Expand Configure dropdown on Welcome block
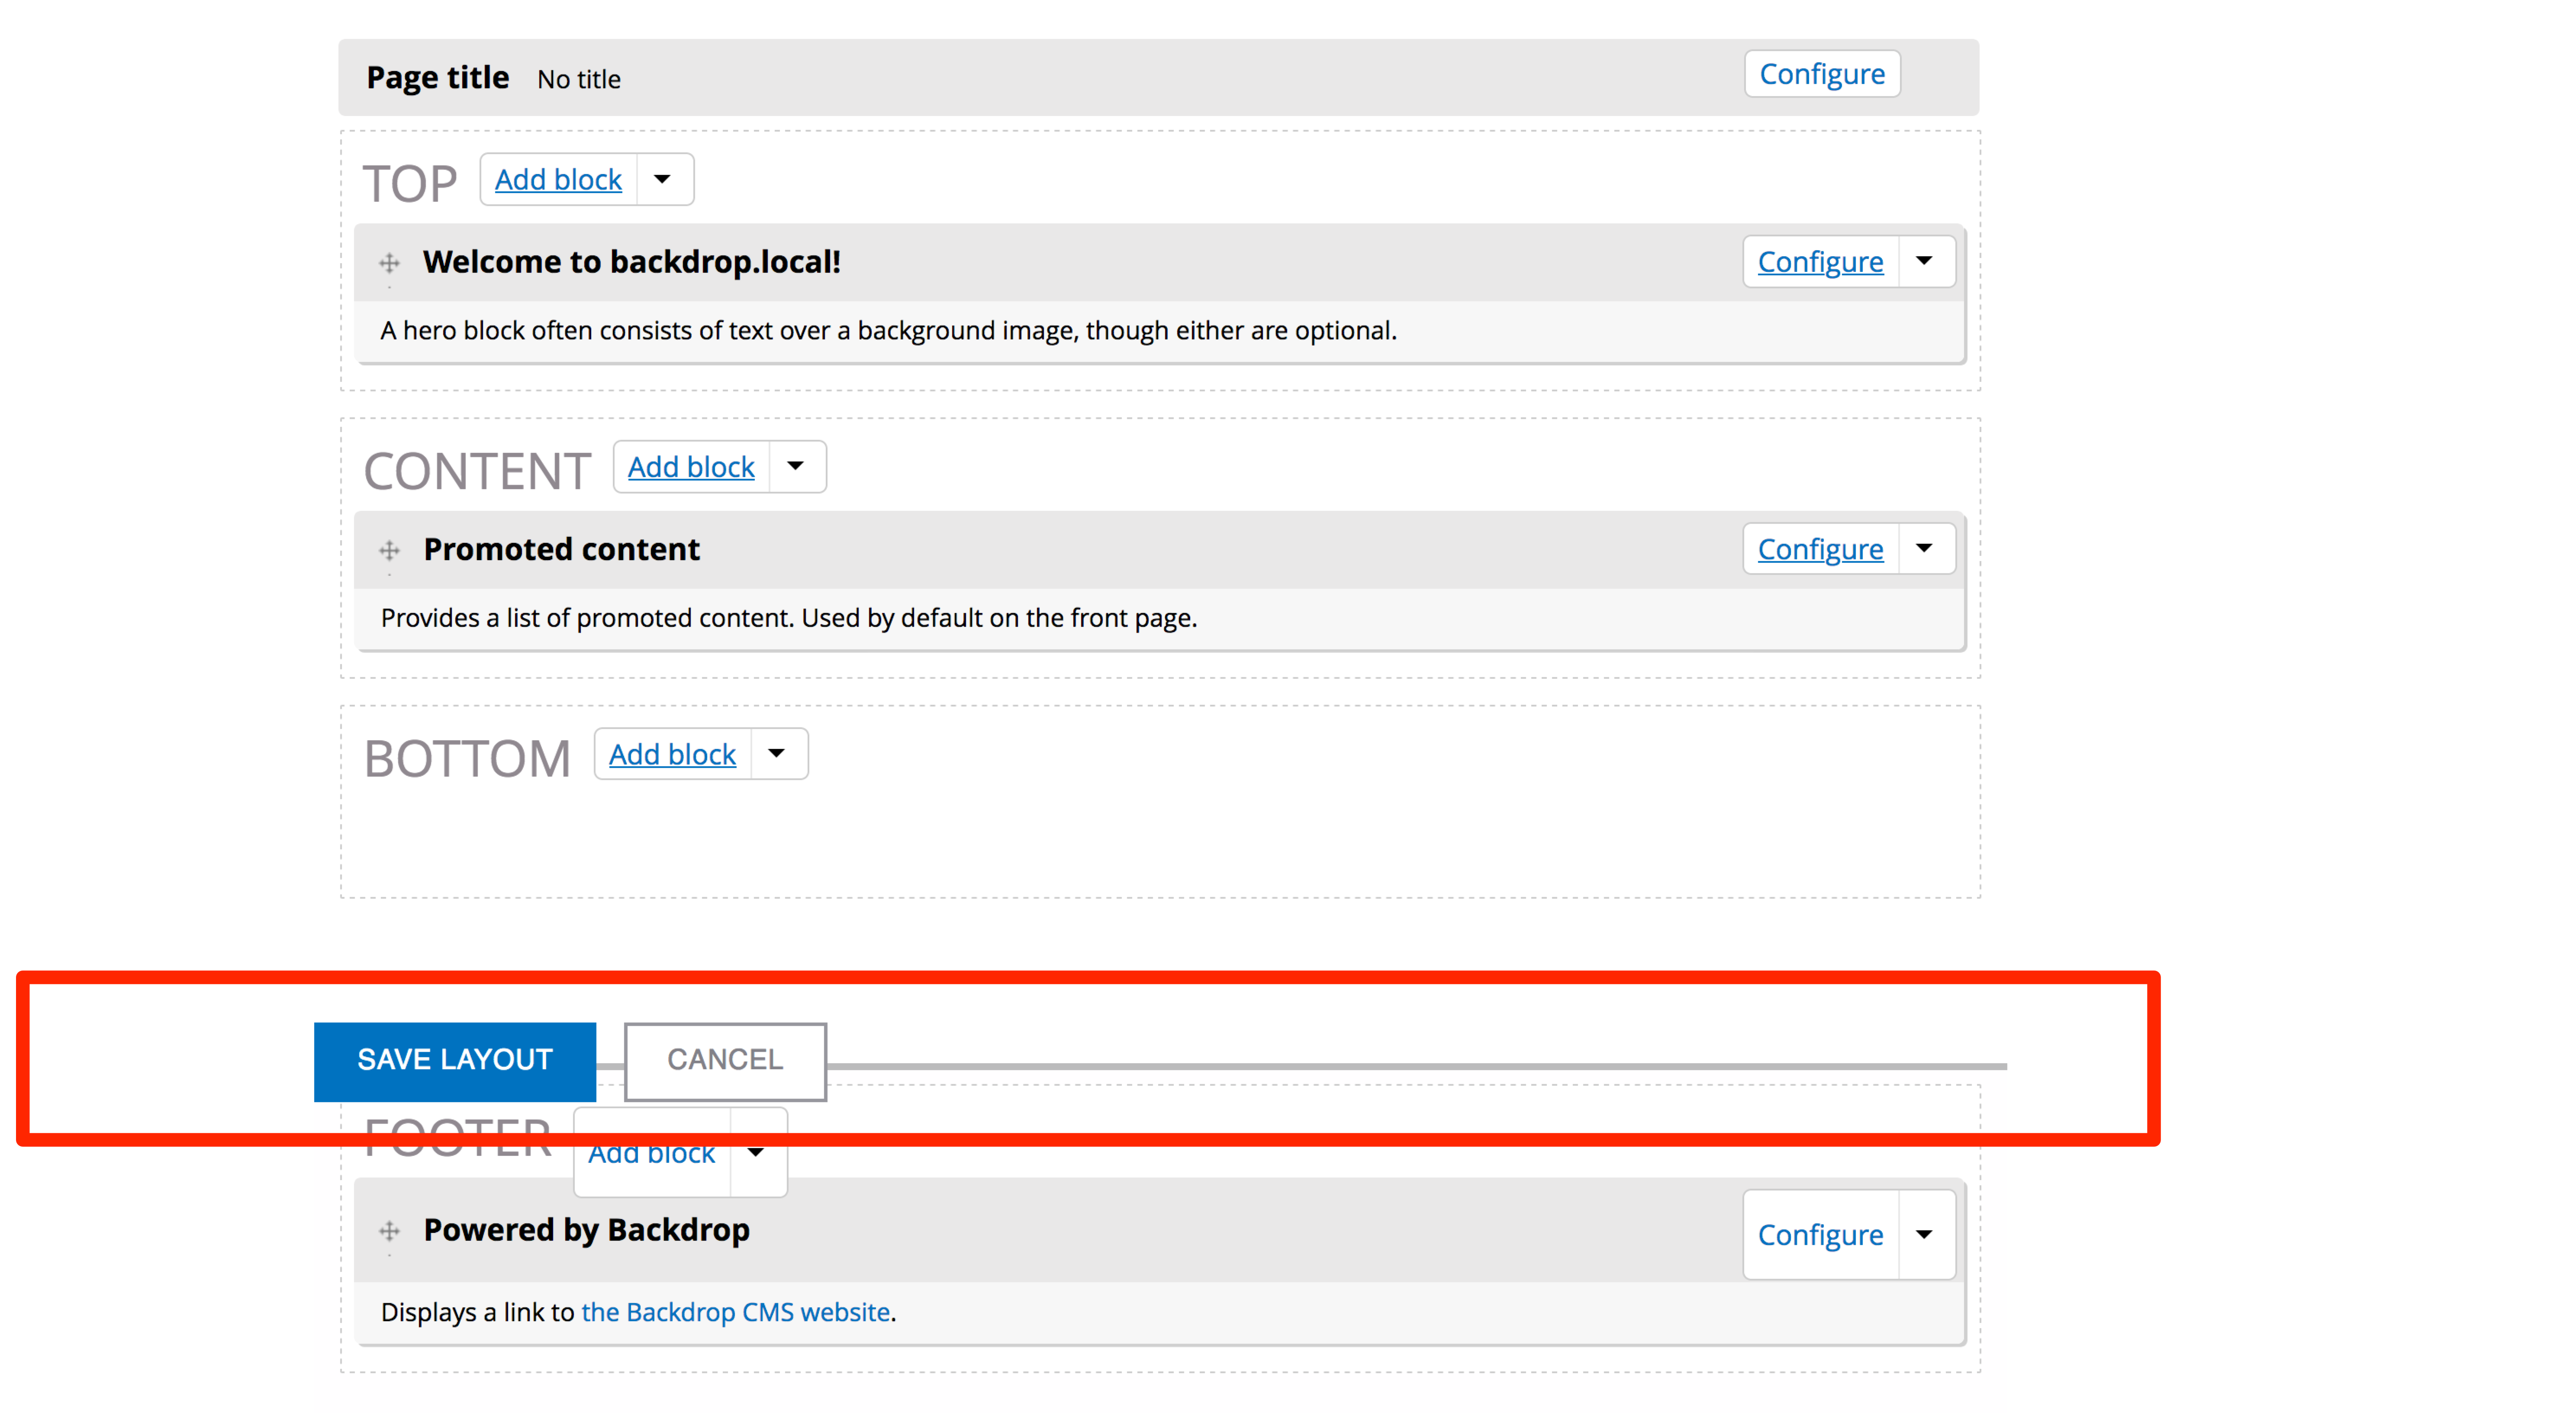This screenshot has width=2576, height=1413. pyautogui.click(x=1925, y=261)
